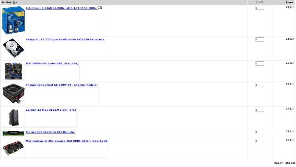Focus the quantity field for Crucial 8GB
The height and width of the screenshot is (167, 296).
coord(260,132)
